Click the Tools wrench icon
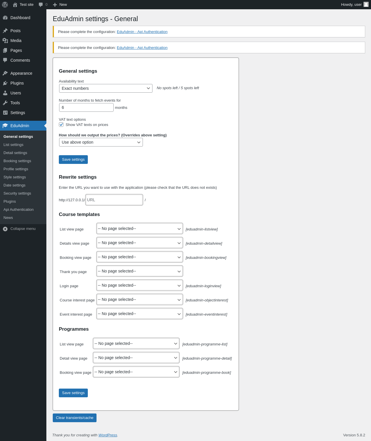The image size is (371, 441). 5,103
